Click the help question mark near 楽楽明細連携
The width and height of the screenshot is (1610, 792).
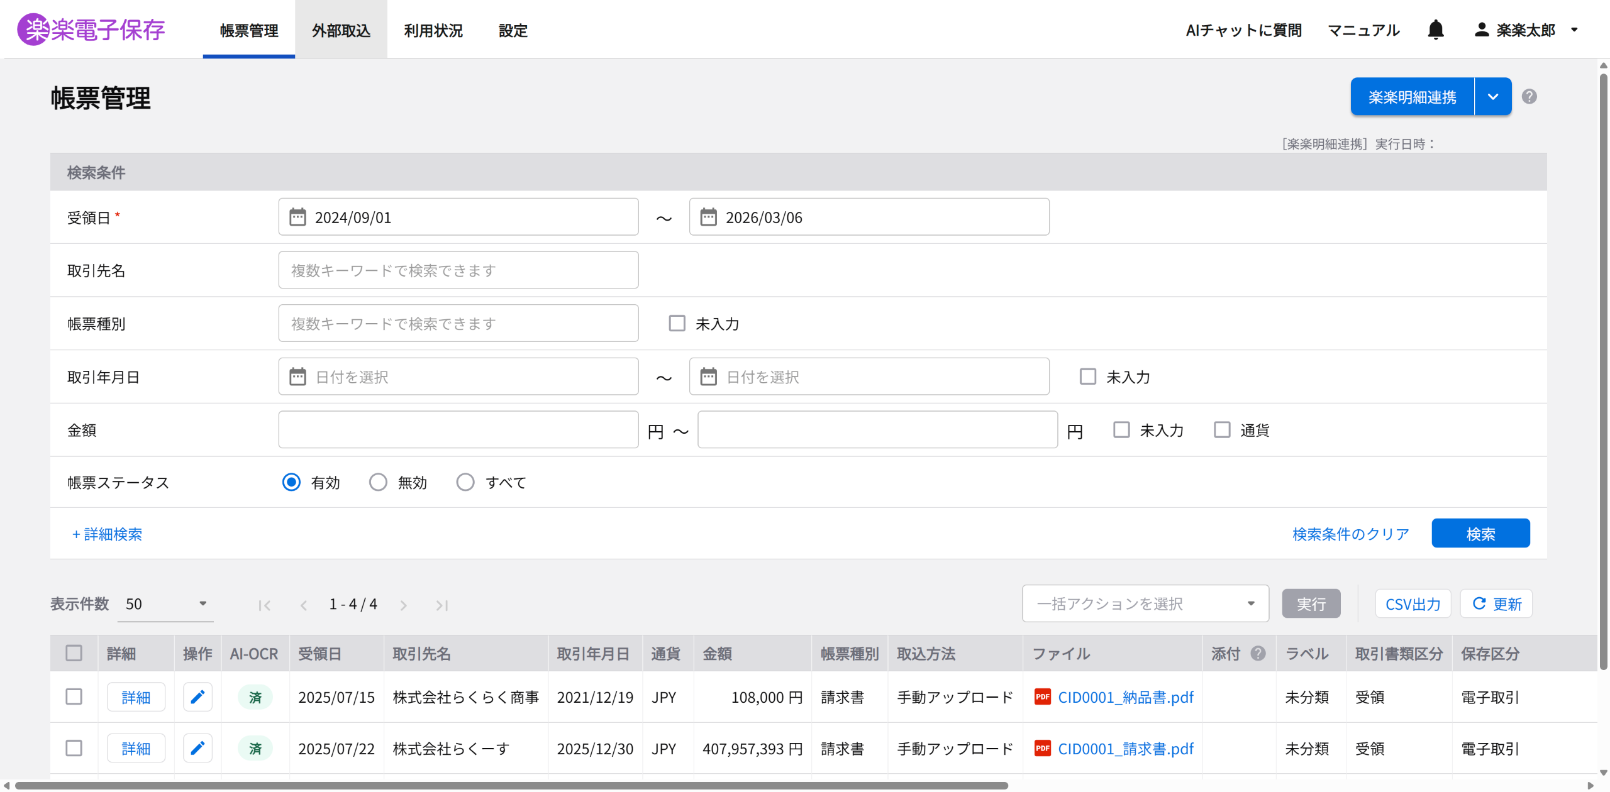pyautogui.click(x=1529, y=96)
